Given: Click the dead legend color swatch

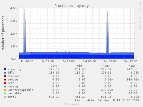Looking at the screenshot, I should point(5,83).
